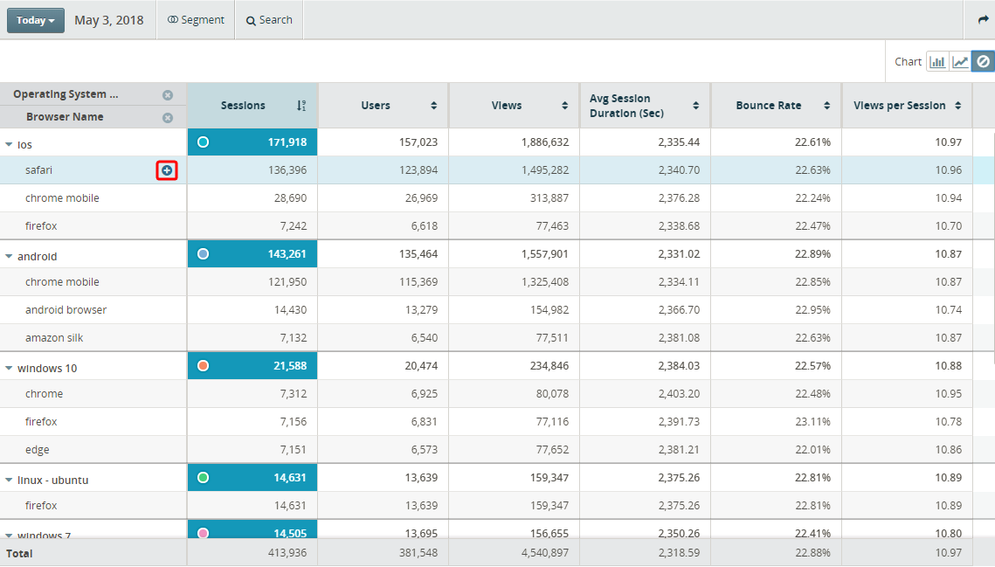Screen dimensions: 995x567
Task: Remove the Browser Name dimension
Action: pyautogui.click(x=168, y=118)
